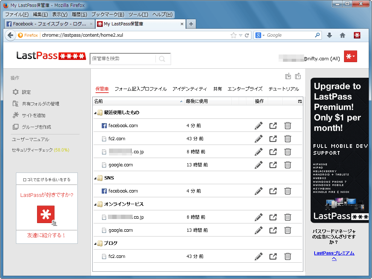372x279 pixels.
Task: Open the ツール menu
Action: (x=138, y=15)
